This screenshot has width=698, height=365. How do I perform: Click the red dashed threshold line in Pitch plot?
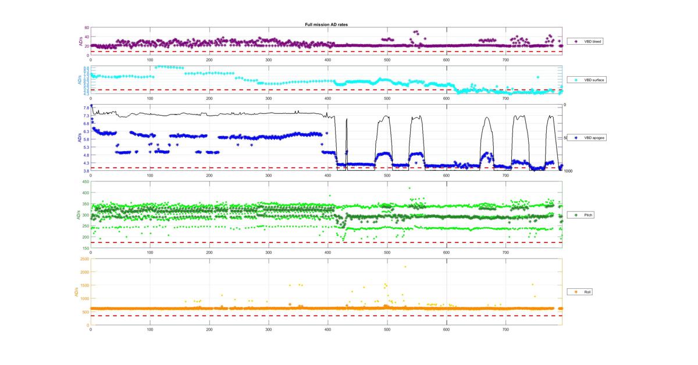coord(326,242)
